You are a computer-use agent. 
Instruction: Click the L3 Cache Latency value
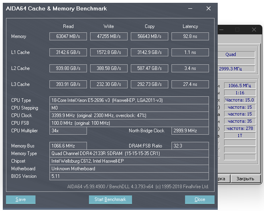pos(190,84)
